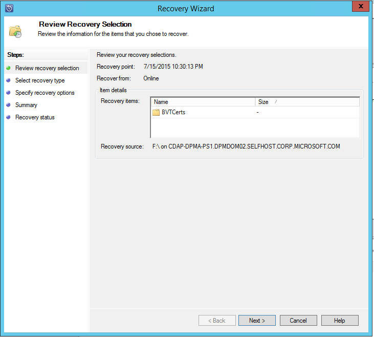Click the BVTCerts size dash value
374x337 pixels.
(257, 112)
